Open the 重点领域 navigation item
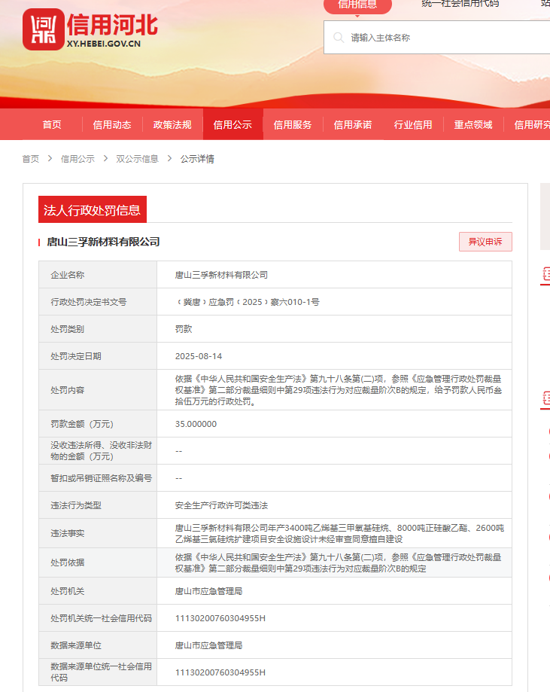Screen dimensions: 550x692 473,125
